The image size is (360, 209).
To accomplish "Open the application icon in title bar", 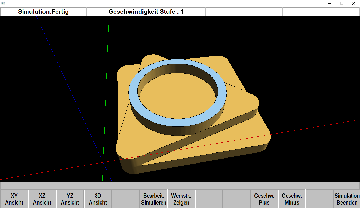I will click(3, 3).
